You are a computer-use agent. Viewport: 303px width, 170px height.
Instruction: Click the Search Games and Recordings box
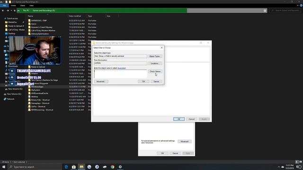(x=285, y=10)
